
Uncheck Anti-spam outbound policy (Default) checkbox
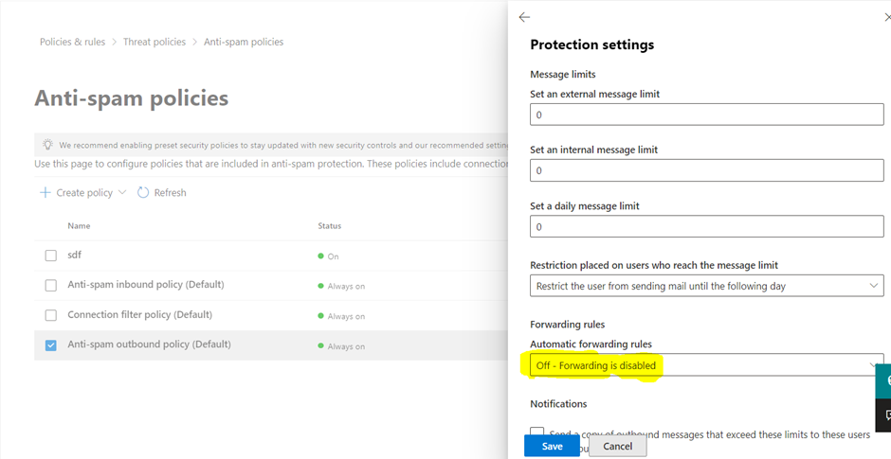coord(50,344)
